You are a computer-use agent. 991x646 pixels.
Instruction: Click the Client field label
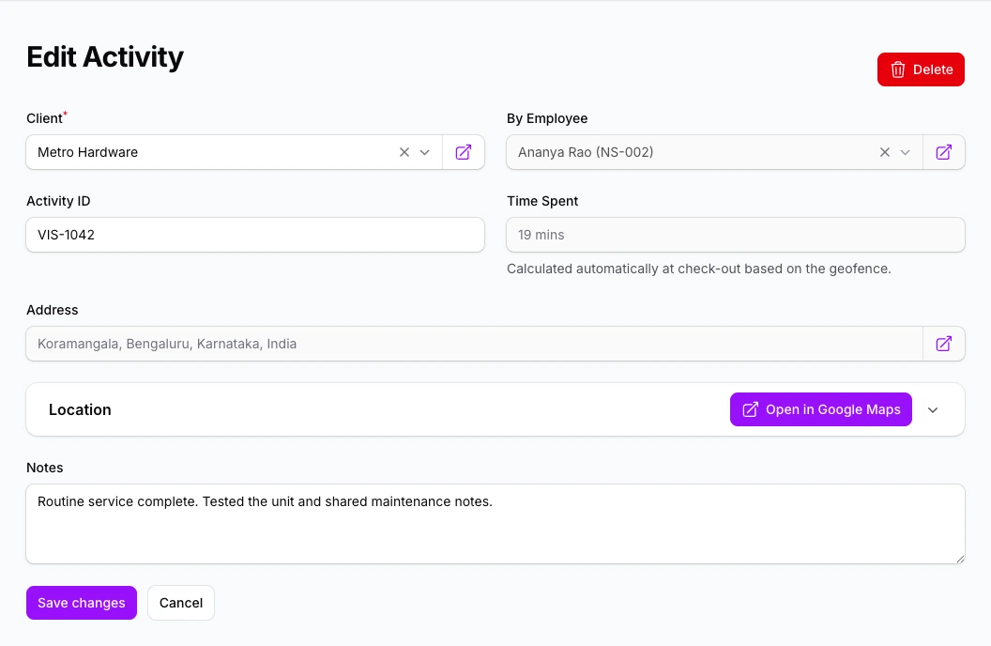(x=44, y=118)
